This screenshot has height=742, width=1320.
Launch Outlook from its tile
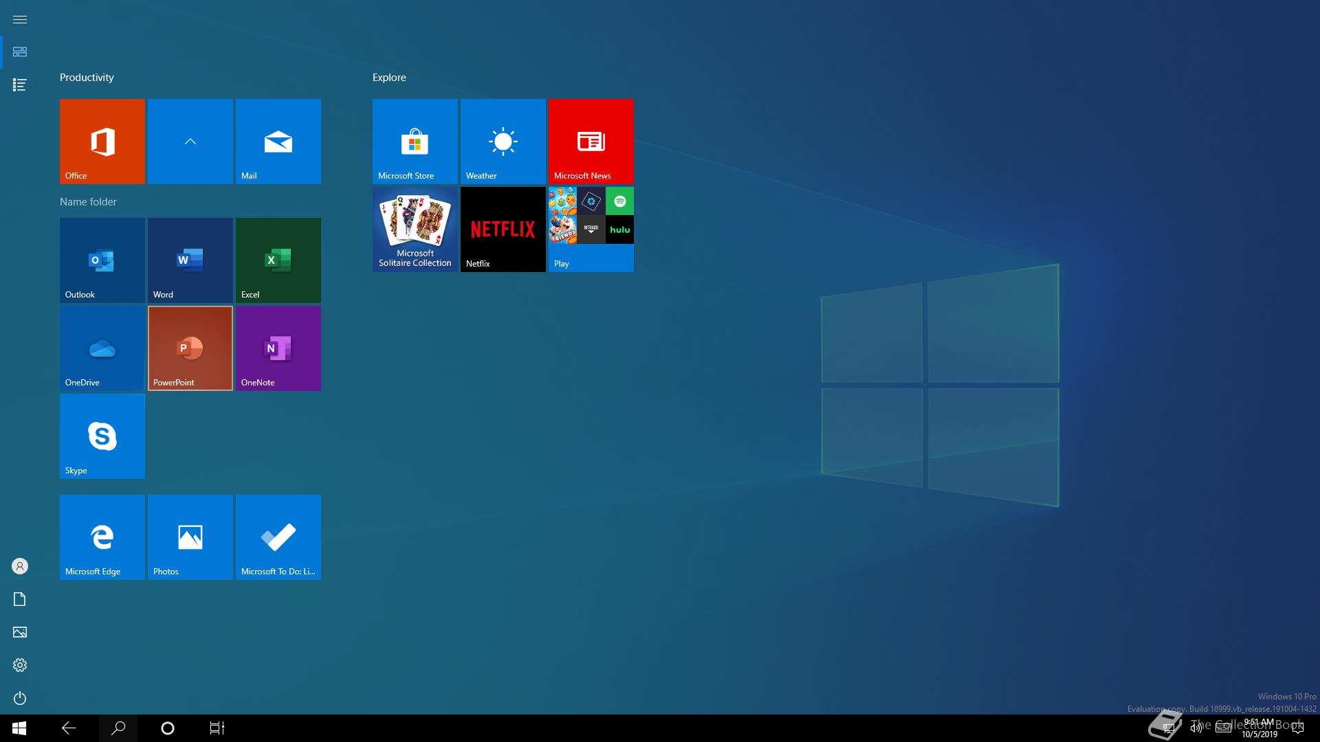(x=102, y=260)
